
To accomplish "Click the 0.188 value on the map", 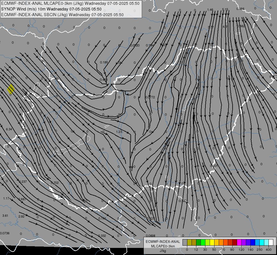I will coord(104,62).
